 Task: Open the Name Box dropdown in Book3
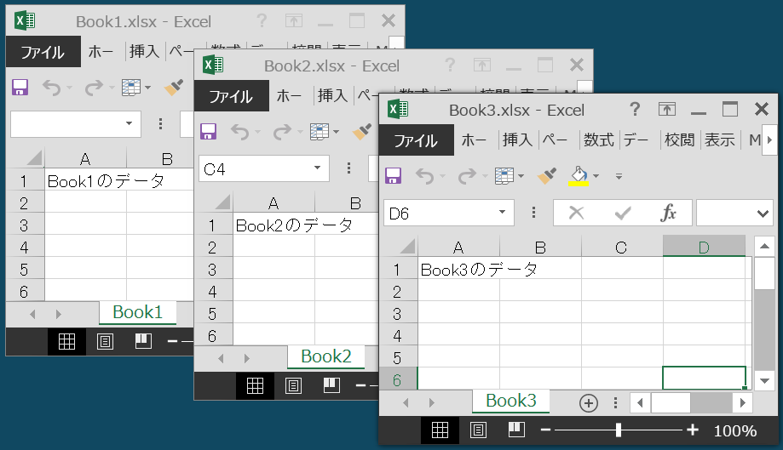pyautogui.click(x=502, y=212)
